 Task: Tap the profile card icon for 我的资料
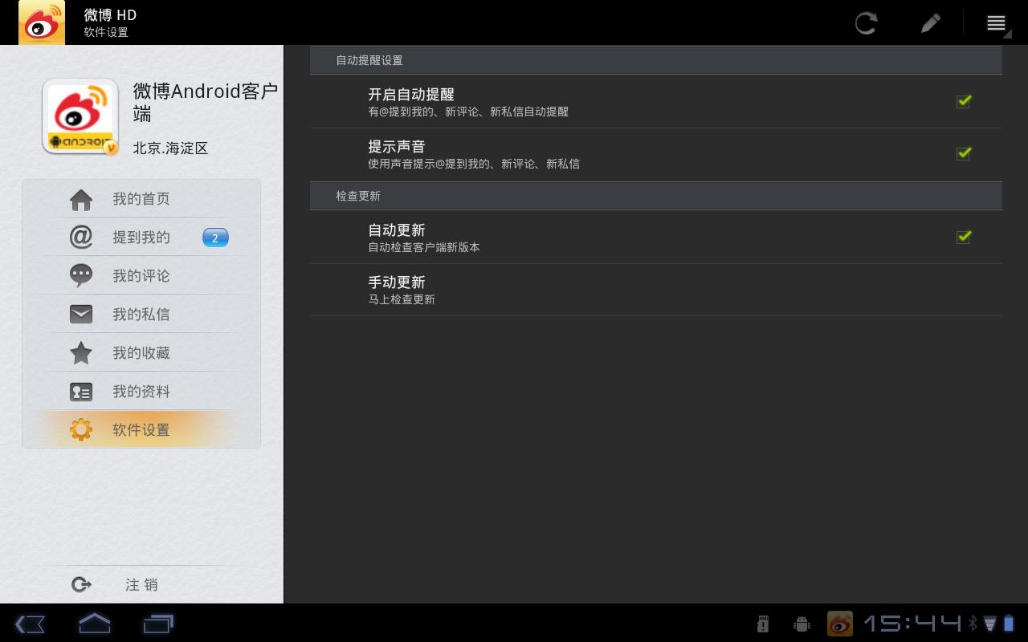81,392
